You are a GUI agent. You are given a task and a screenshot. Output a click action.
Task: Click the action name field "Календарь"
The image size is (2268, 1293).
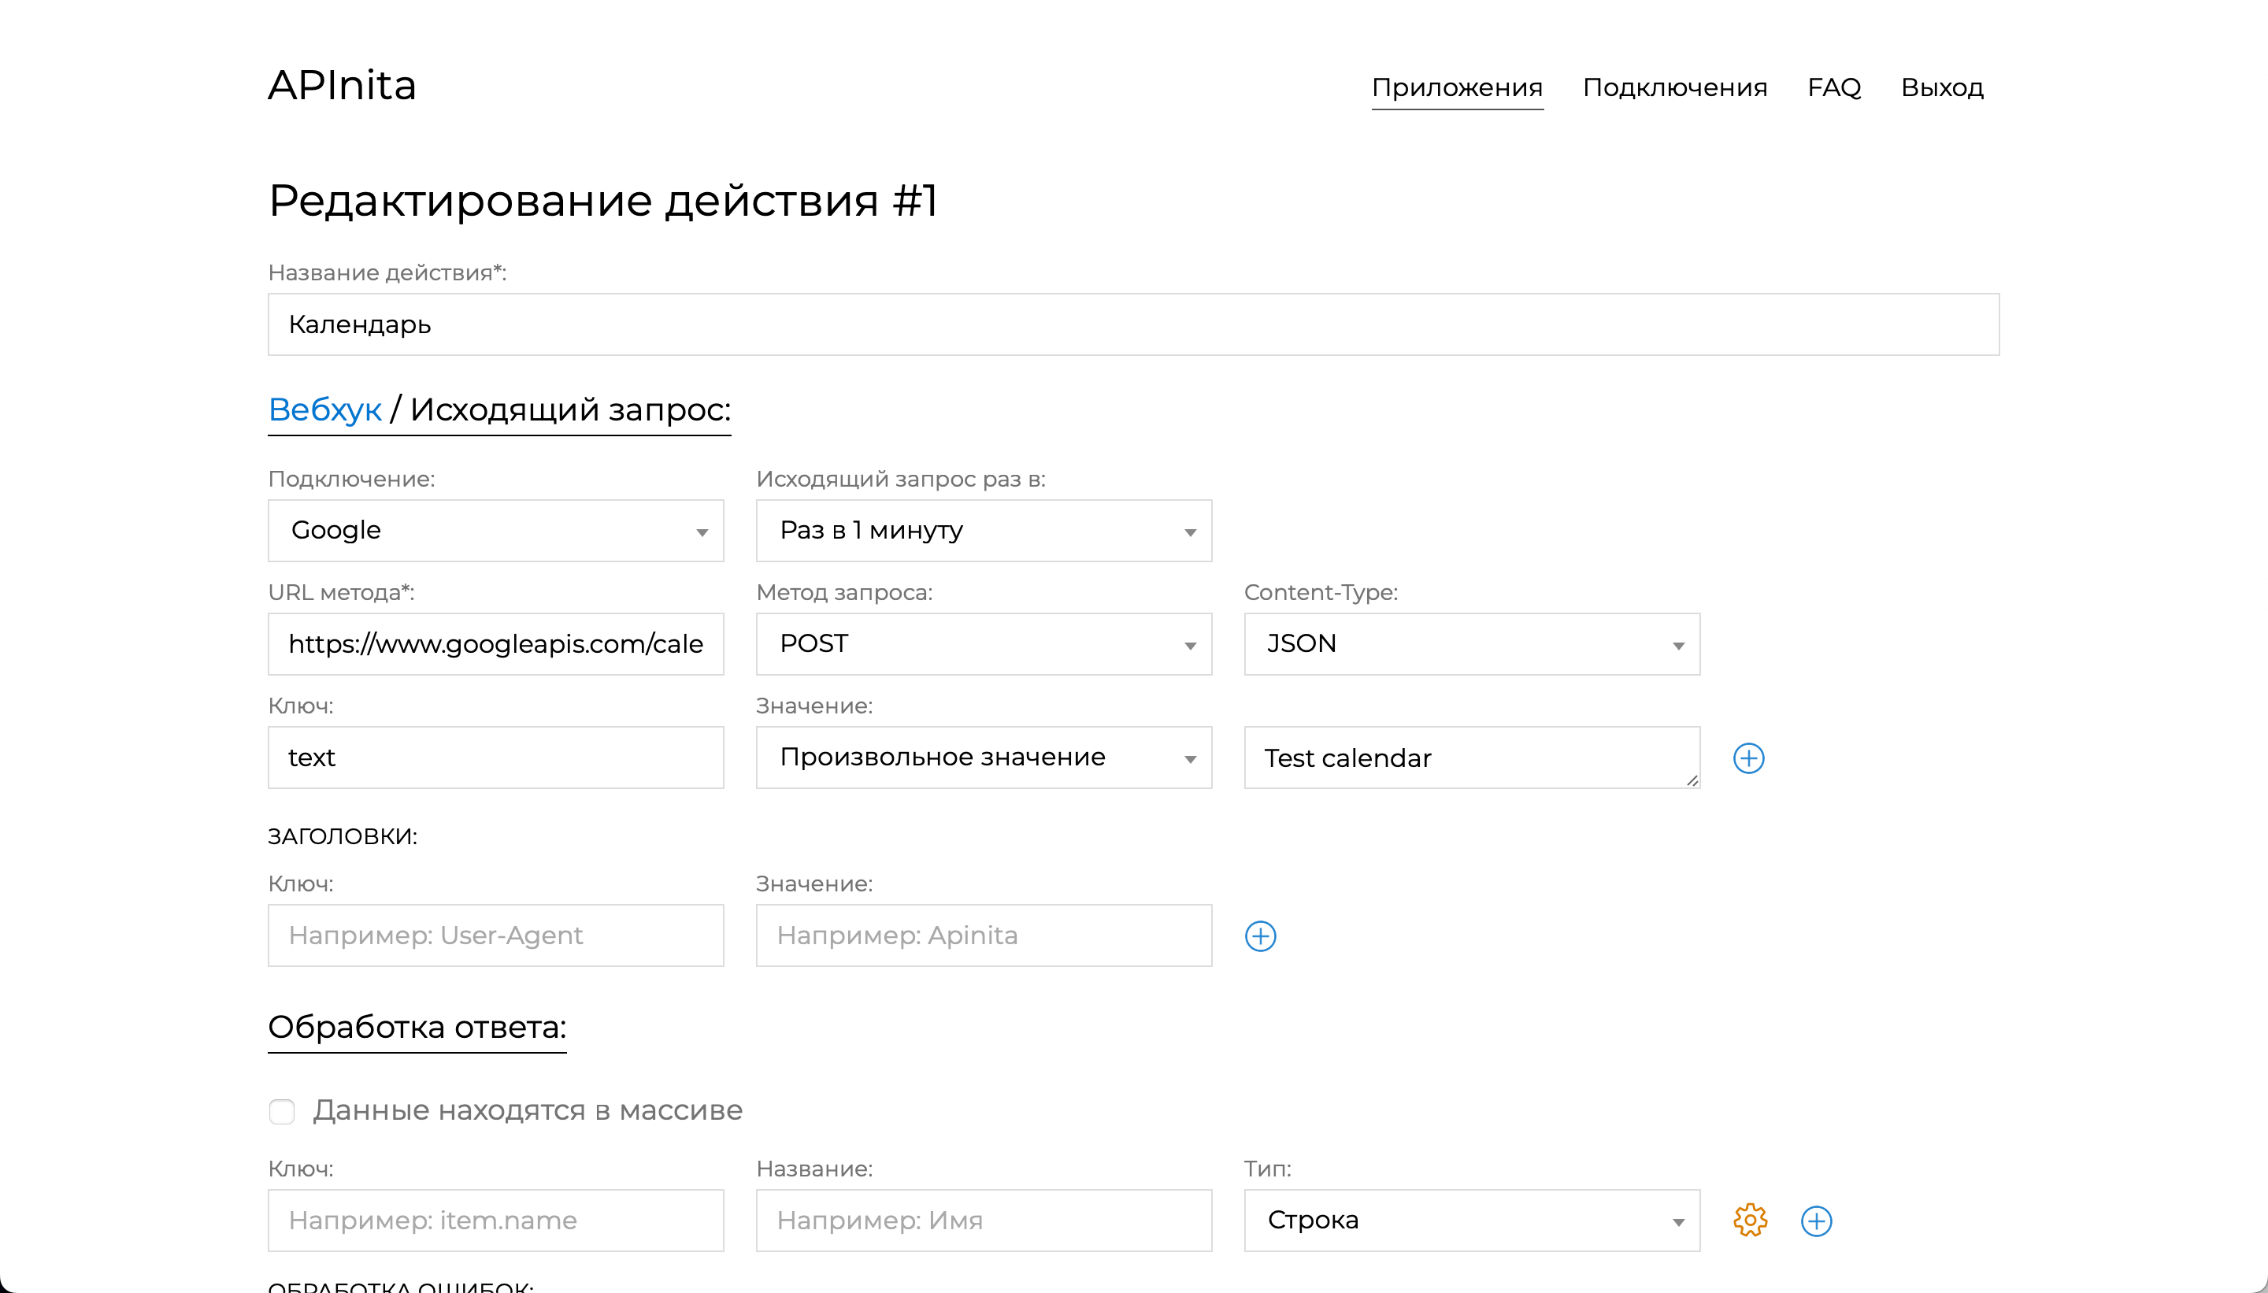click(x=1134, y=324)
